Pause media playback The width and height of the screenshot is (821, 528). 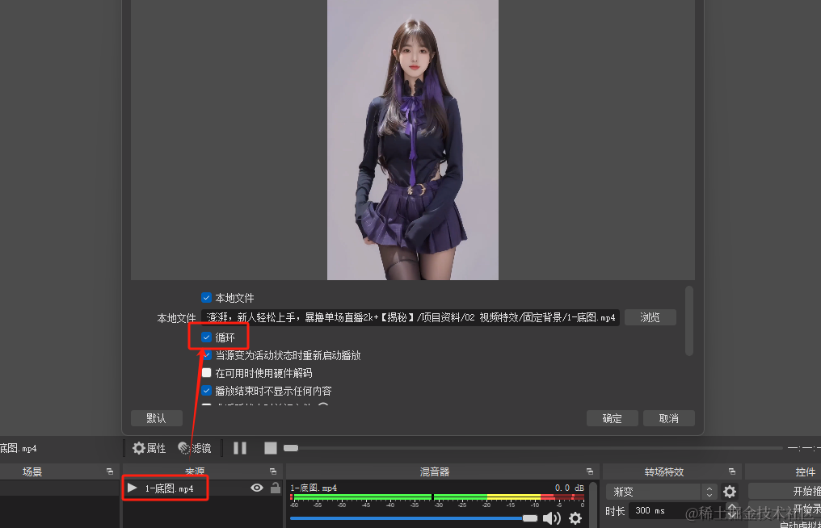tap(240, 448)
